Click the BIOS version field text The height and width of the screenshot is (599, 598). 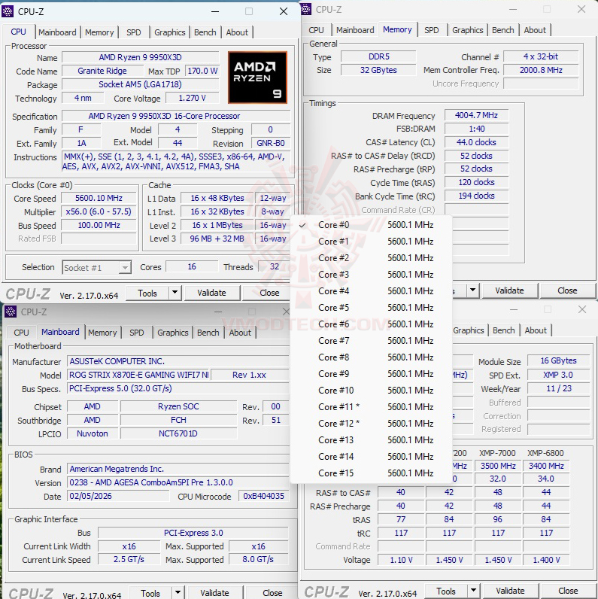point(178,482)
